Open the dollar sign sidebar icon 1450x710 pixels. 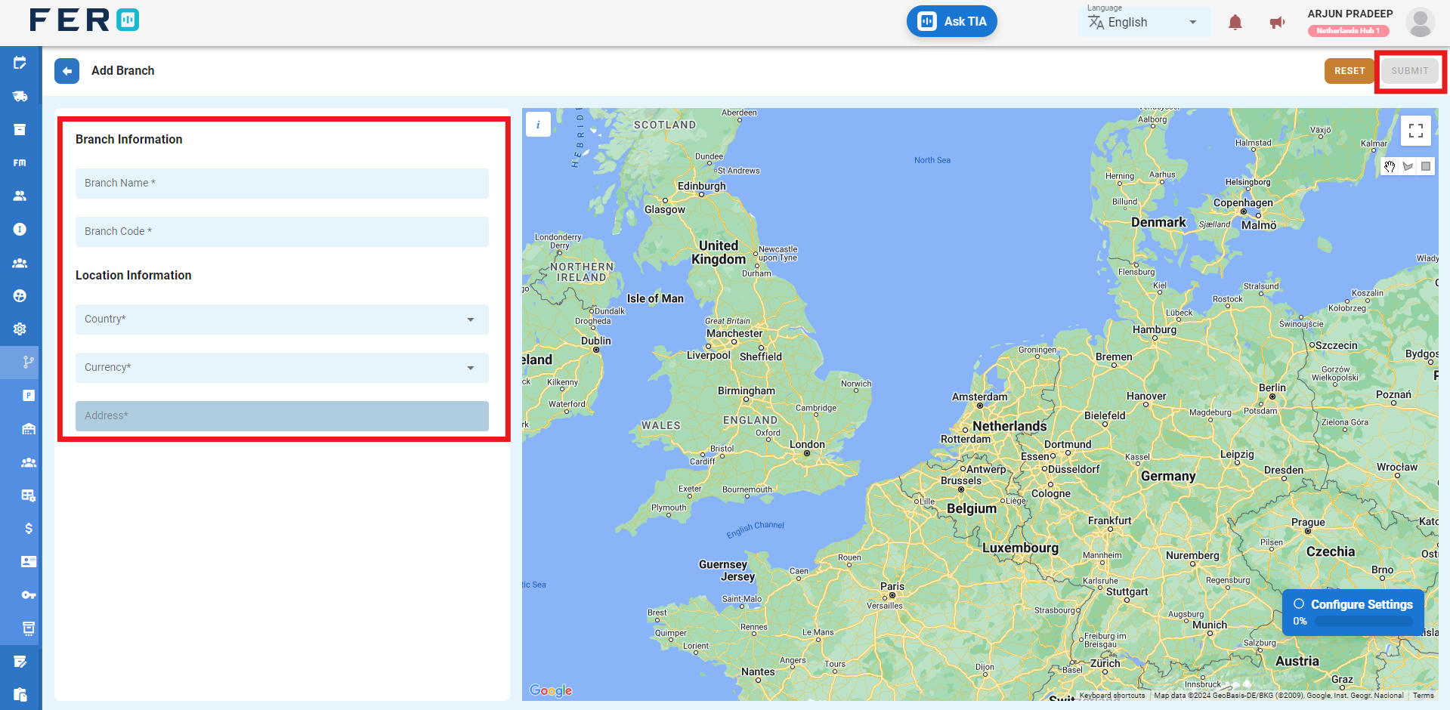29,528
